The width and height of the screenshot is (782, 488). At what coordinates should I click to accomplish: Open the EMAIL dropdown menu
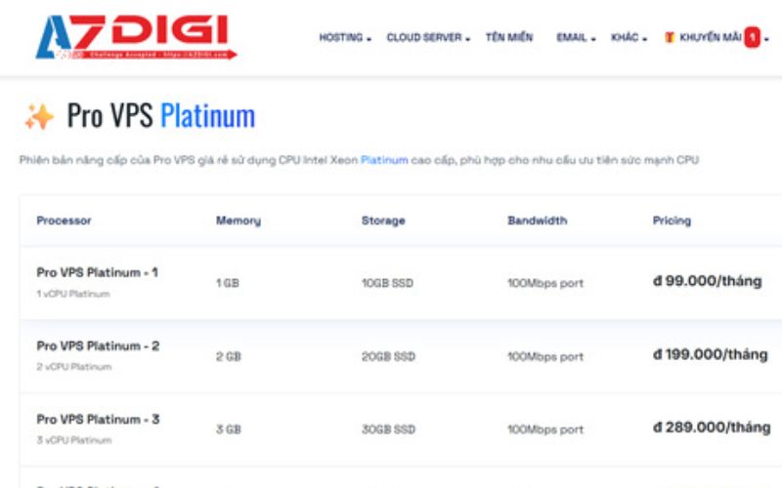point(576,37)
